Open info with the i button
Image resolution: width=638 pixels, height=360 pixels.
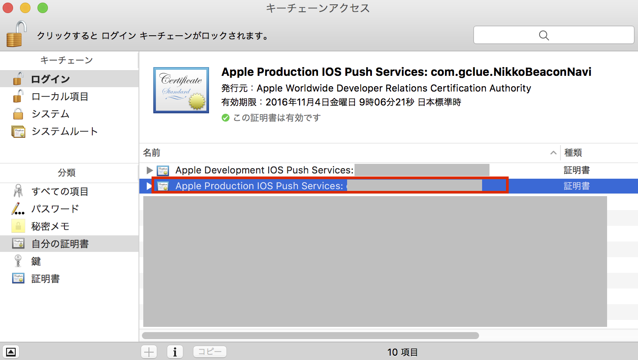(x=175, y=352)
